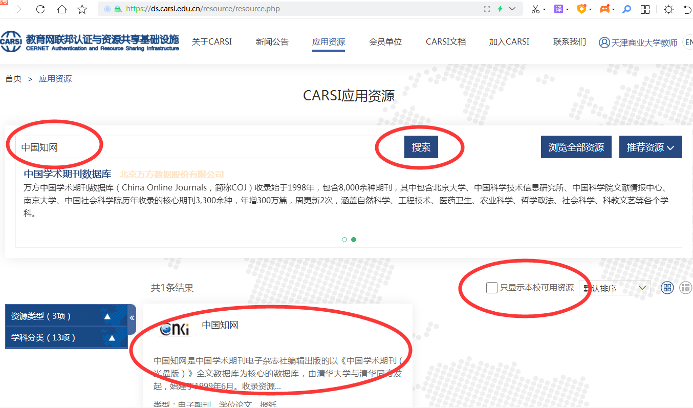
Task: Enable 只显示本校可用资源 checkbox
Action: (x=492, y=288)
